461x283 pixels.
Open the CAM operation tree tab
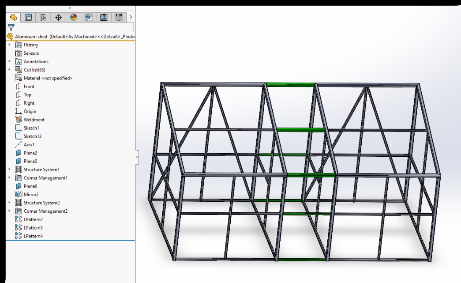[104, 17]
